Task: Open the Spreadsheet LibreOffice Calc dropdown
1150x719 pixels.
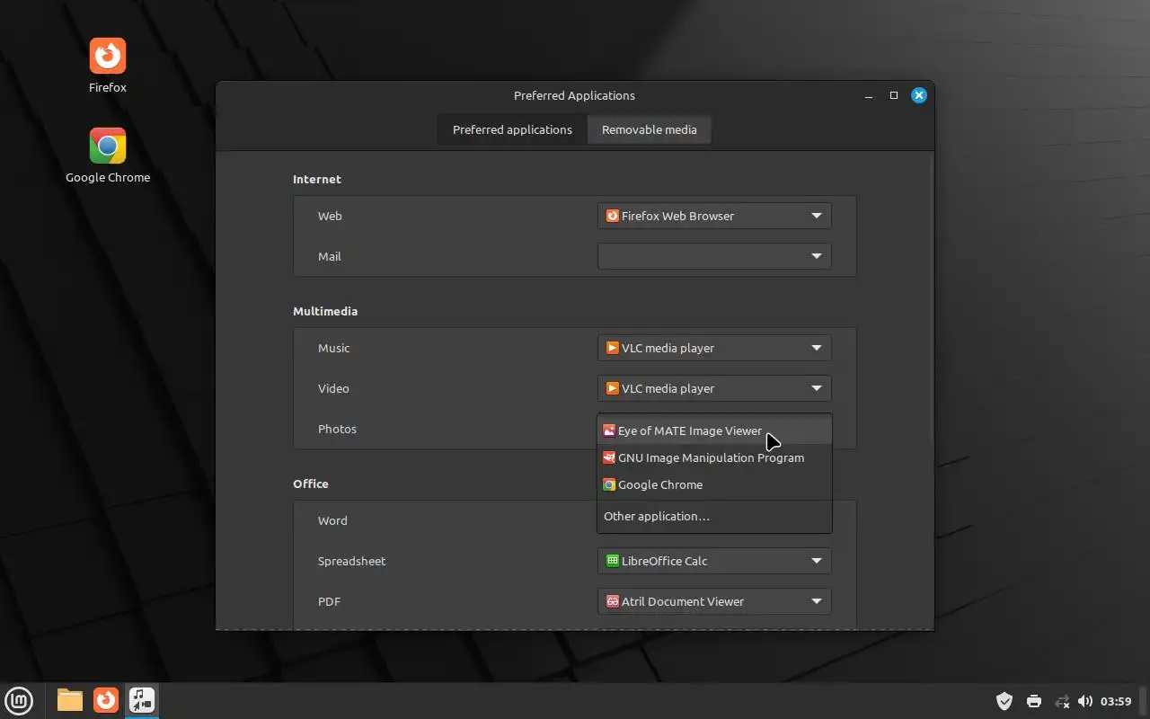Action: point(714,561)
